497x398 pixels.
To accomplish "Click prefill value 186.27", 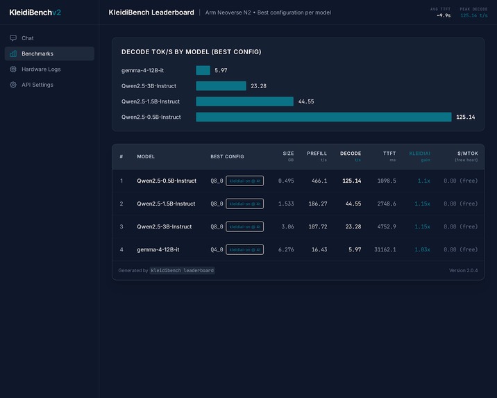I will (x=318, y=204).
